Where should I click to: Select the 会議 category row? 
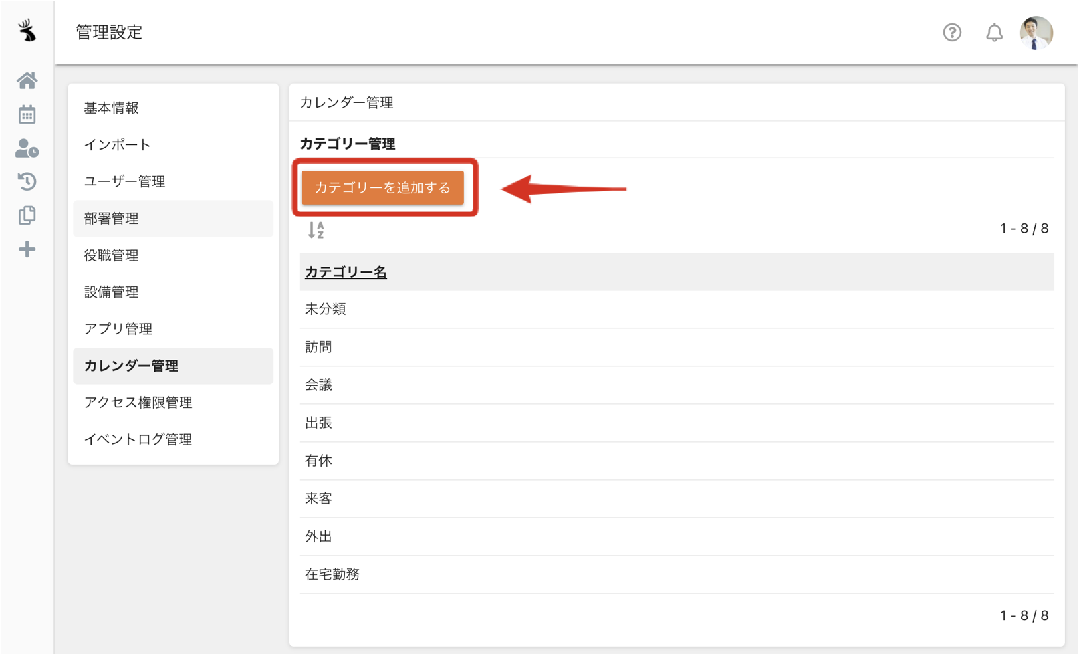pos(318,385)
